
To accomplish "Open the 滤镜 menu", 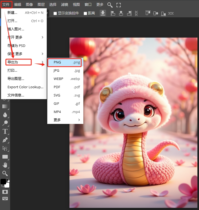I will 65,5.
